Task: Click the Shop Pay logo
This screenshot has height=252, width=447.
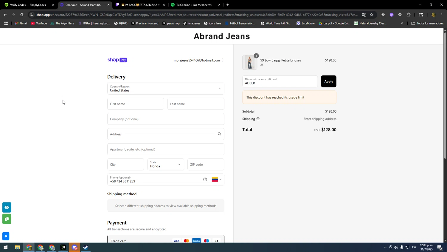Action: 117,60
